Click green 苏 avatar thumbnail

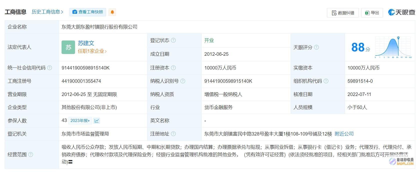(x=68, y=47)
